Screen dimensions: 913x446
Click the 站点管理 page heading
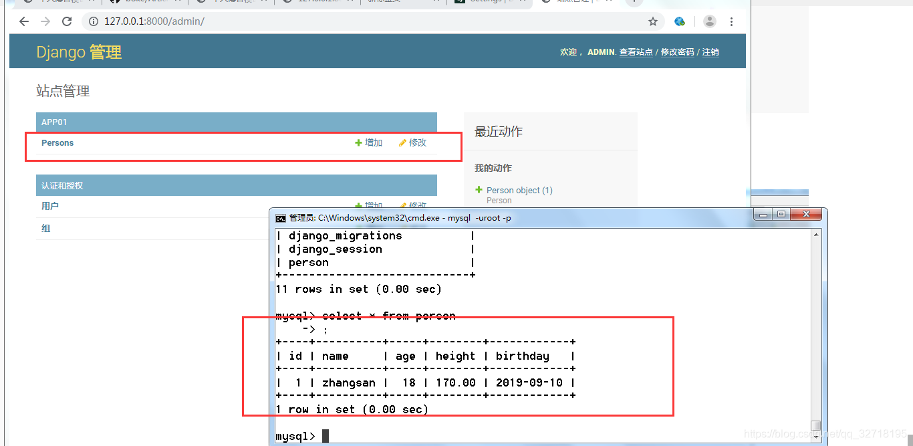[63, 91]
